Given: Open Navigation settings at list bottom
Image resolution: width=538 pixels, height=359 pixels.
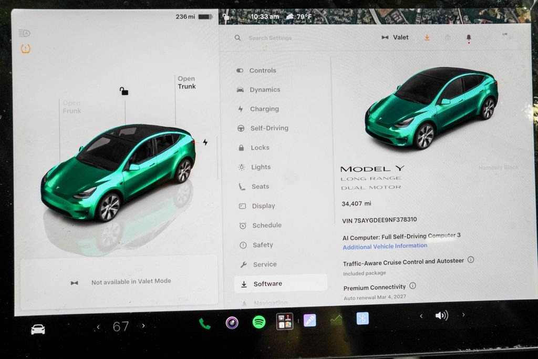Looking at the screenshot, I should [264, 303].
